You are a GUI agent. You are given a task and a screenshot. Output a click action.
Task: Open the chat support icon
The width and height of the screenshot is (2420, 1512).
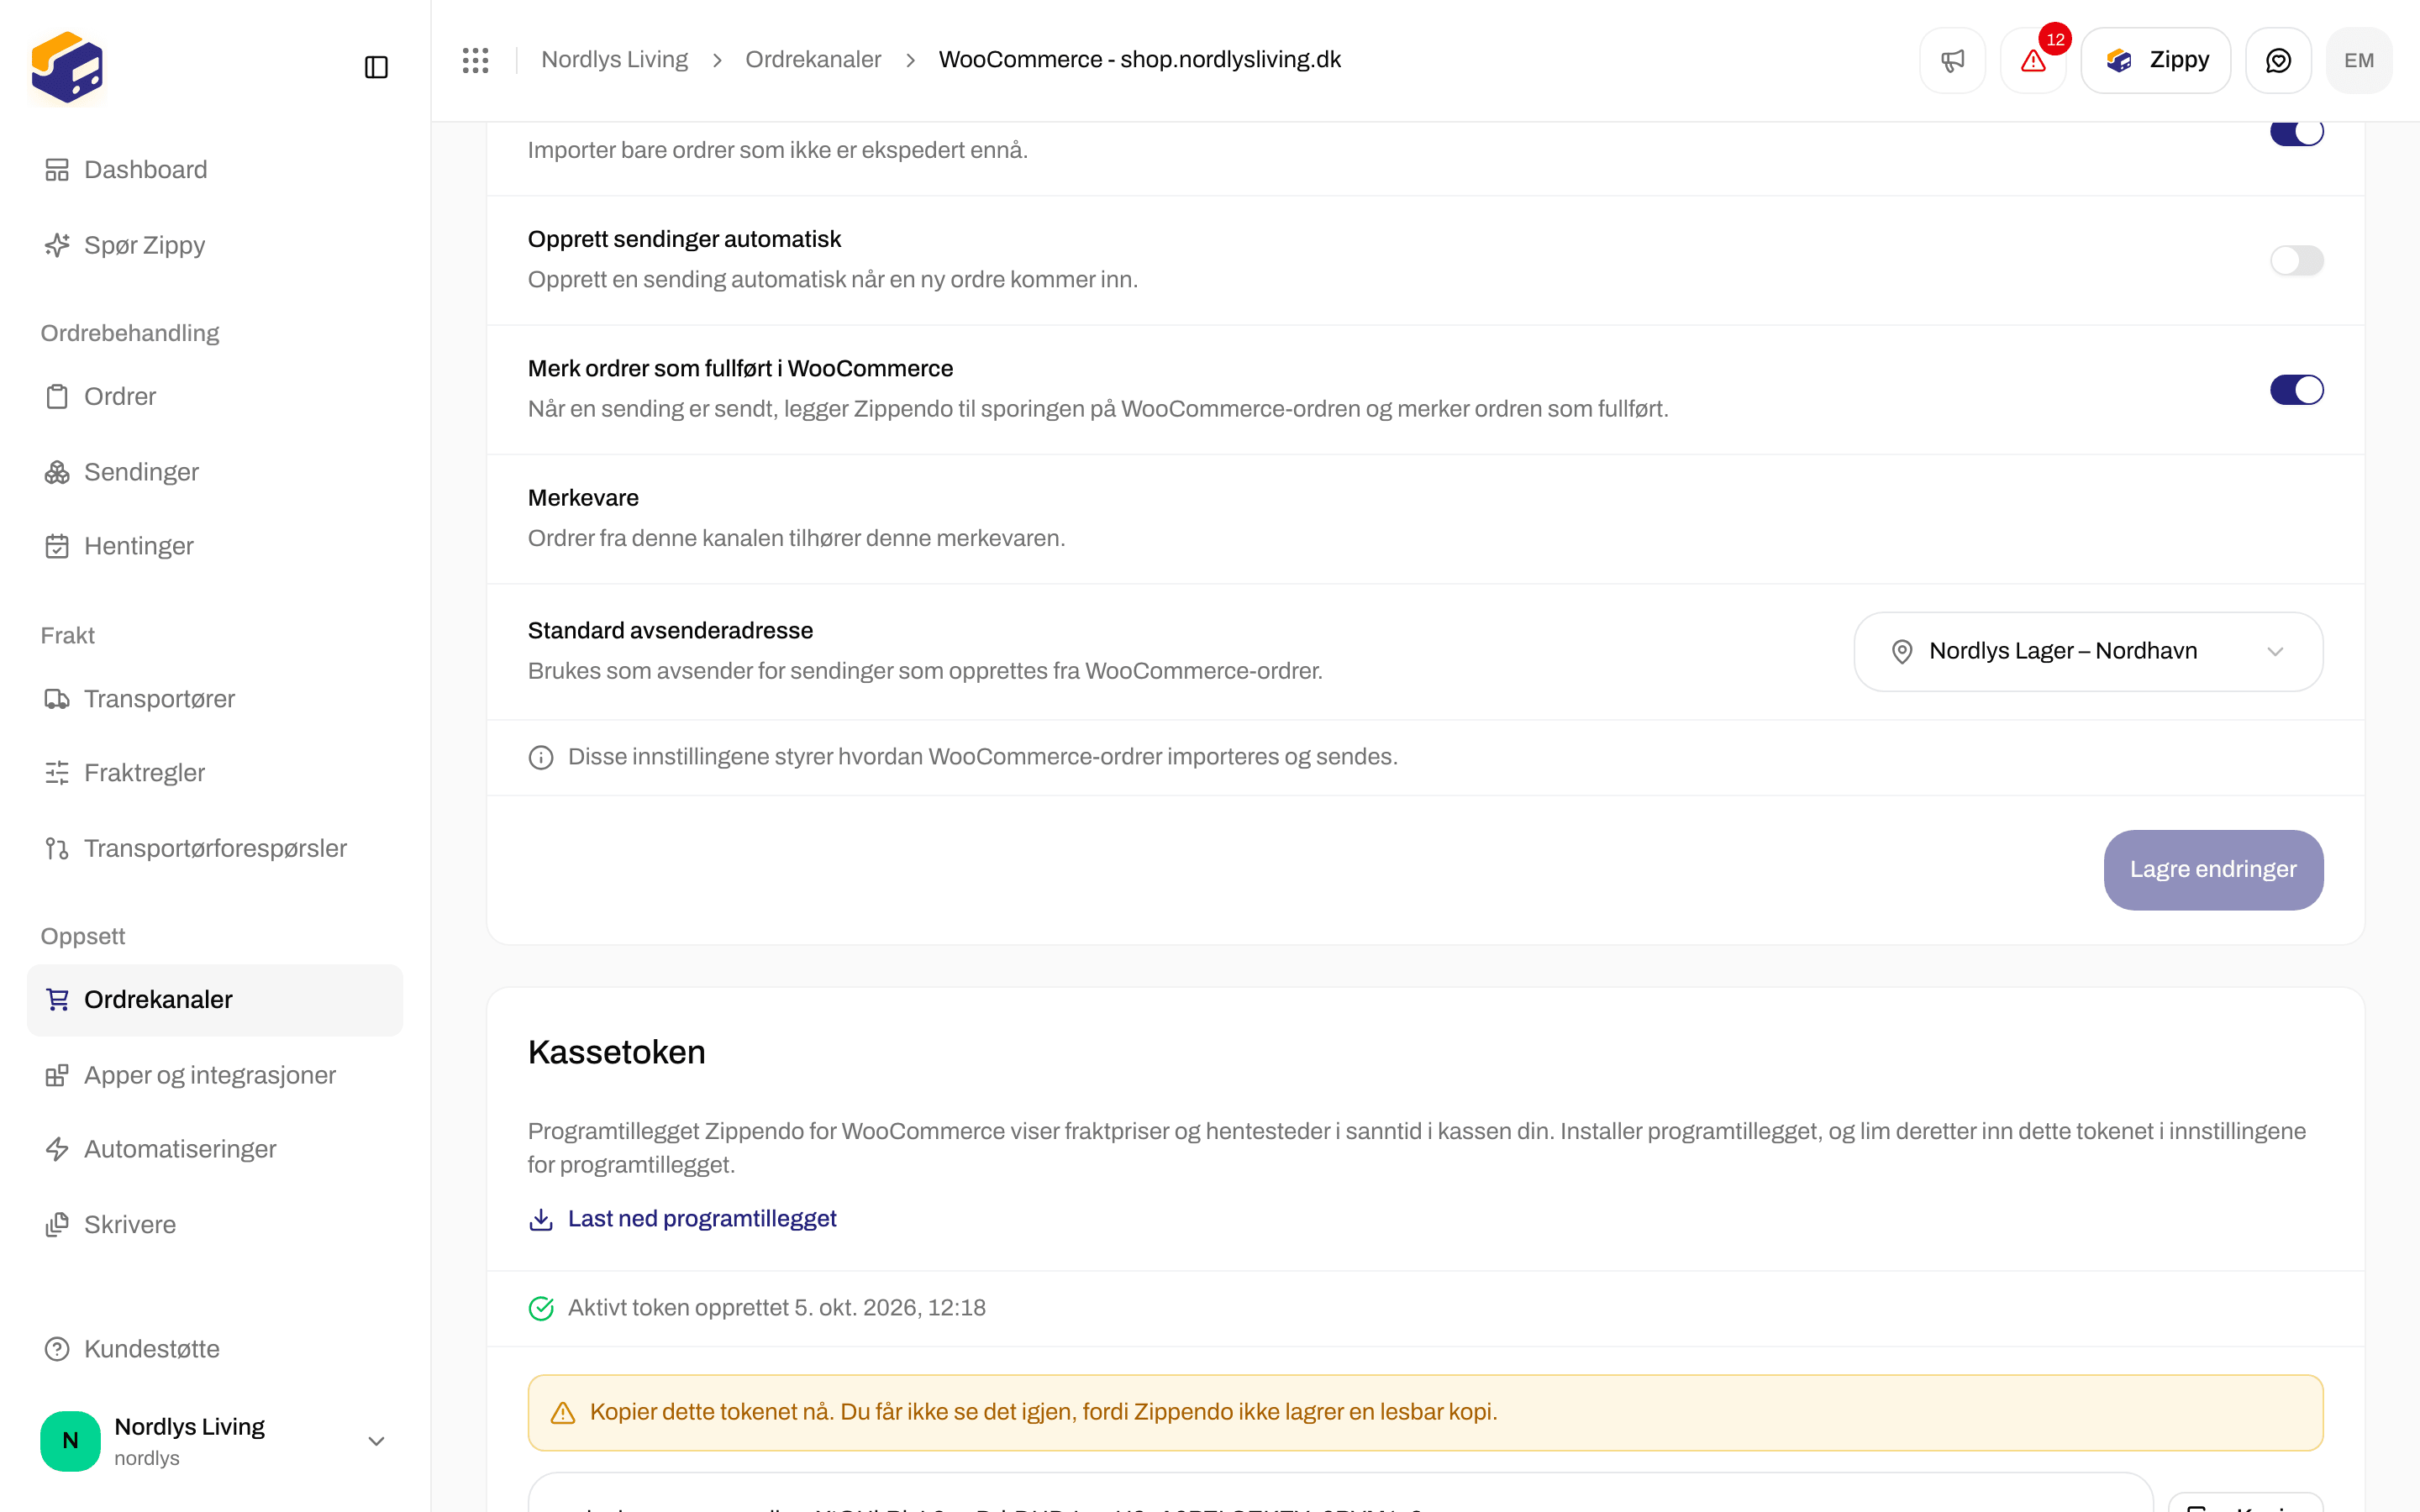click(x=2278, y=60)
